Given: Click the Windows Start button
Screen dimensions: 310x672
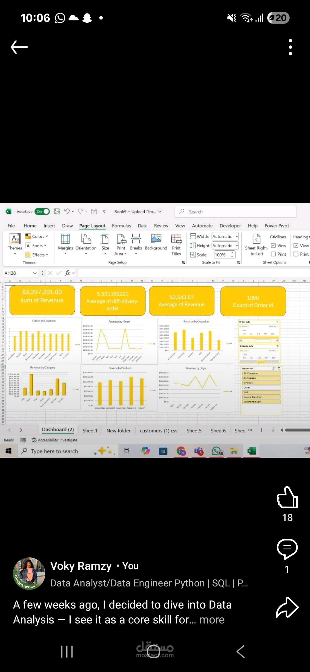Looking at the screenshot, I should tap(9, 451).
